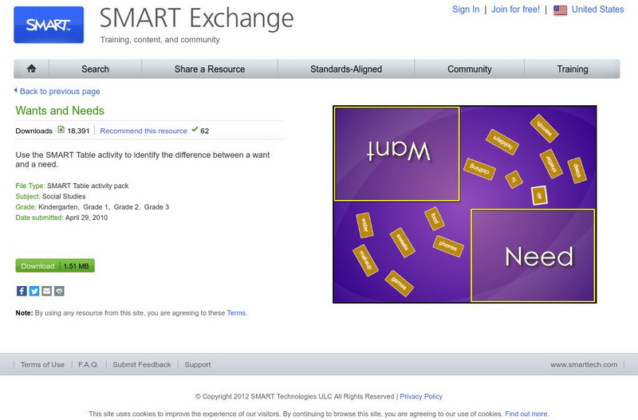Click SMART Table activity pack file type
The image size is (638, 420).
click(88, 186)
